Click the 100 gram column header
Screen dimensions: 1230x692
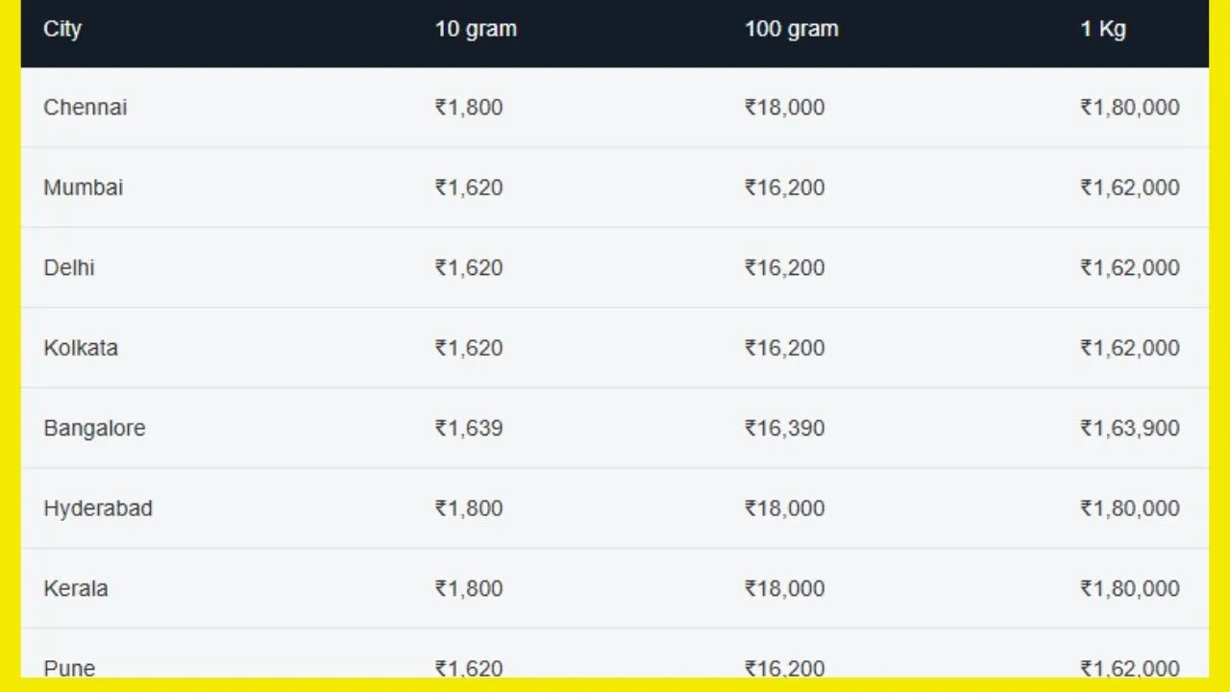pos(791,29)
